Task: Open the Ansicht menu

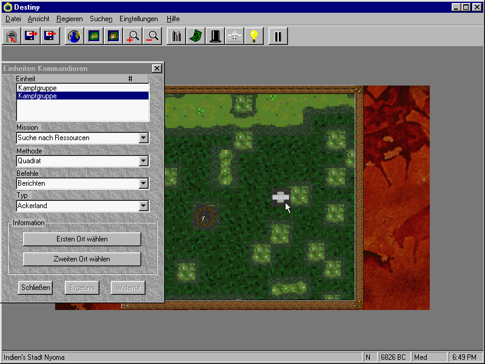Action: [x=38, y=19]
